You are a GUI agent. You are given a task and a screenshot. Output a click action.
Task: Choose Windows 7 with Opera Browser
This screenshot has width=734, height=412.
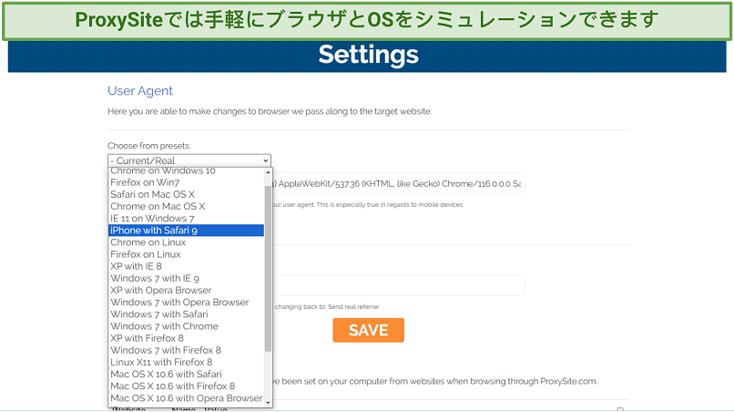[187, 303]
